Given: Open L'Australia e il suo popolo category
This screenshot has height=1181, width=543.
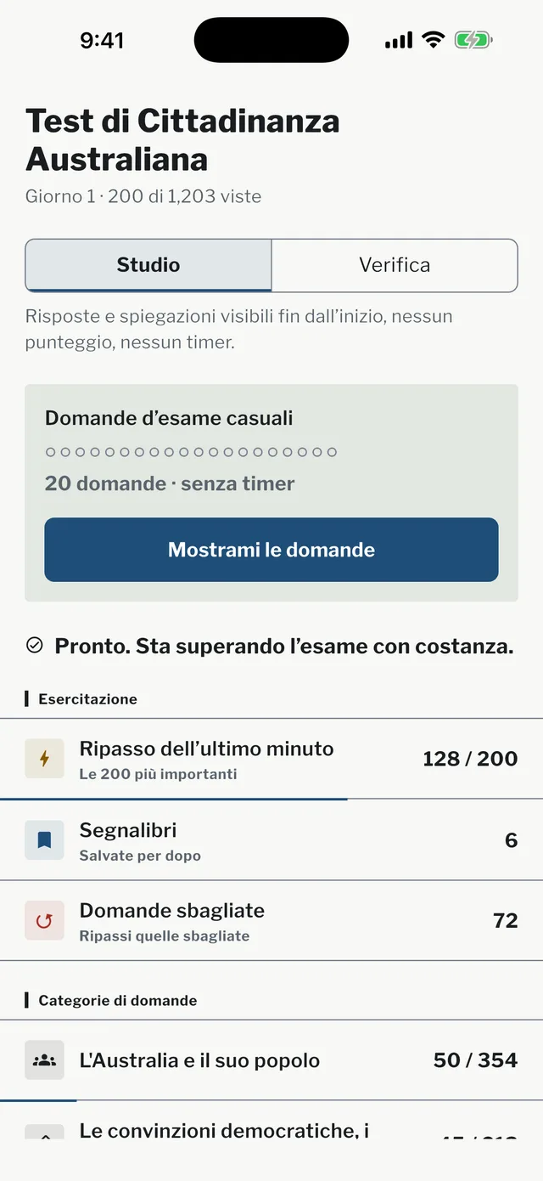Looking at the screenshot, I should click(271, 1060).
